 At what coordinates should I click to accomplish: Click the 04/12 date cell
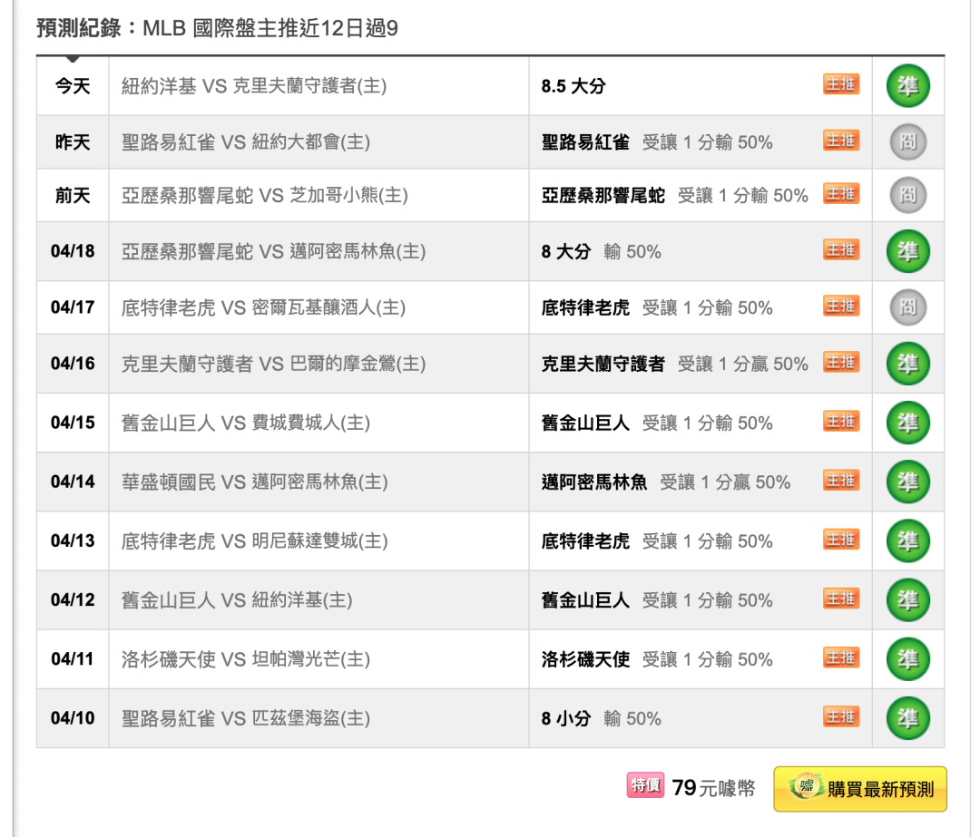point(73,599)
